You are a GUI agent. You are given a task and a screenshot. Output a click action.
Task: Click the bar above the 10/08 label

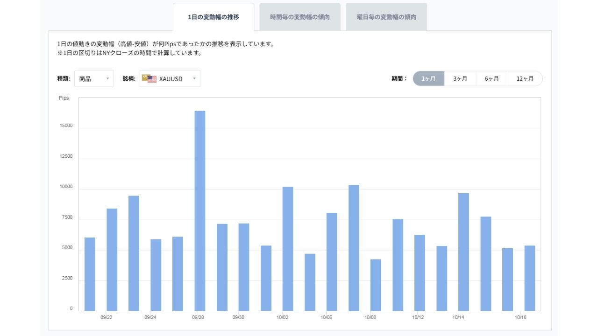(x=376, y=285)
